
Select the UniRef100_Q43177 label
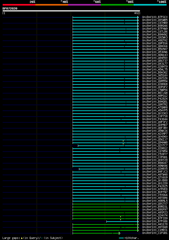[x=155, y=64]
